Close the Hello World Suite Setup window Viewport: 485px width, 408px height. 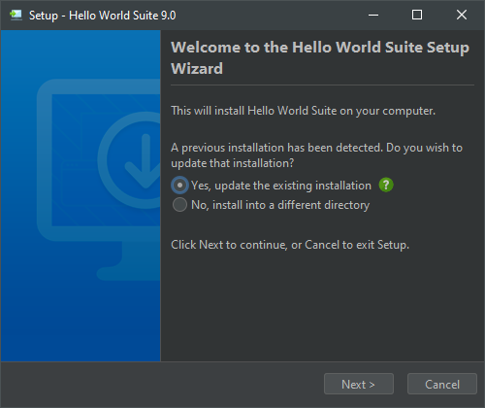coord(462,15)
